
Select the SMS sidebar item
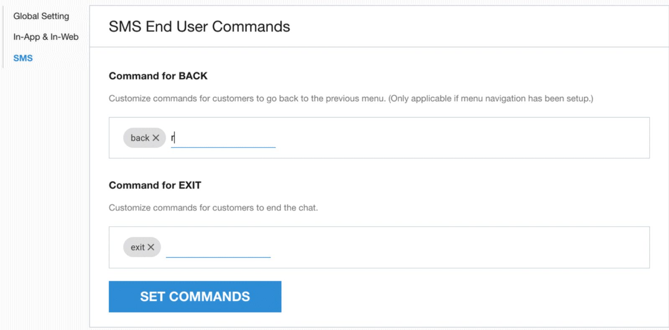(x=23, y=58)
